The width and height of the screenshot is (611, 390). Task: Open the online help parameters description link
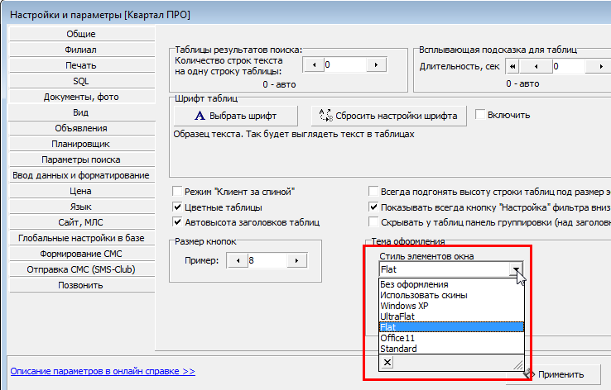(102, 372)
